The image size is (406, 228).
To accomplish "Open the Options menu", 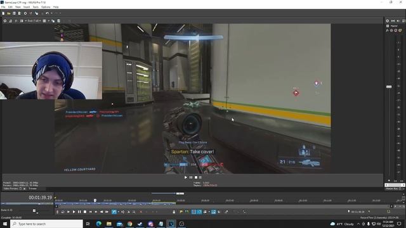I will 46,7.
